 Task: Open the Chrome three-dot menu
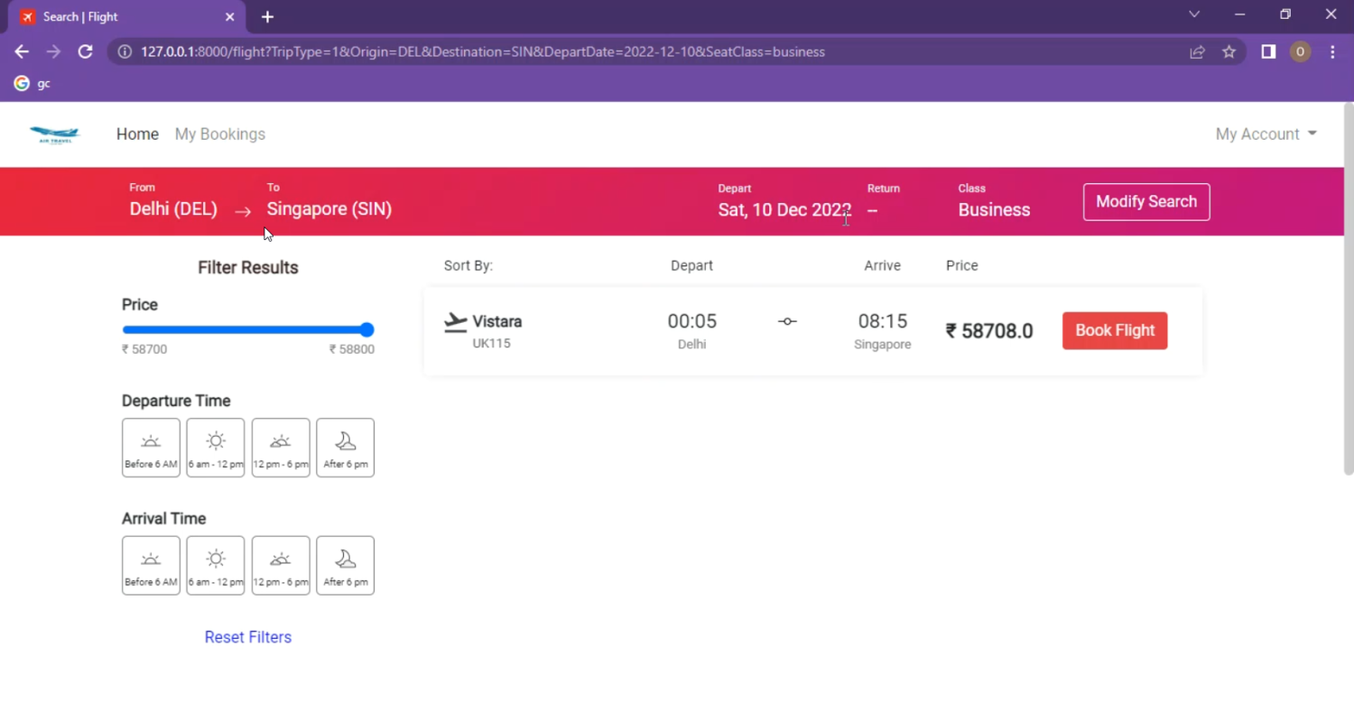tap(1332, 51)
